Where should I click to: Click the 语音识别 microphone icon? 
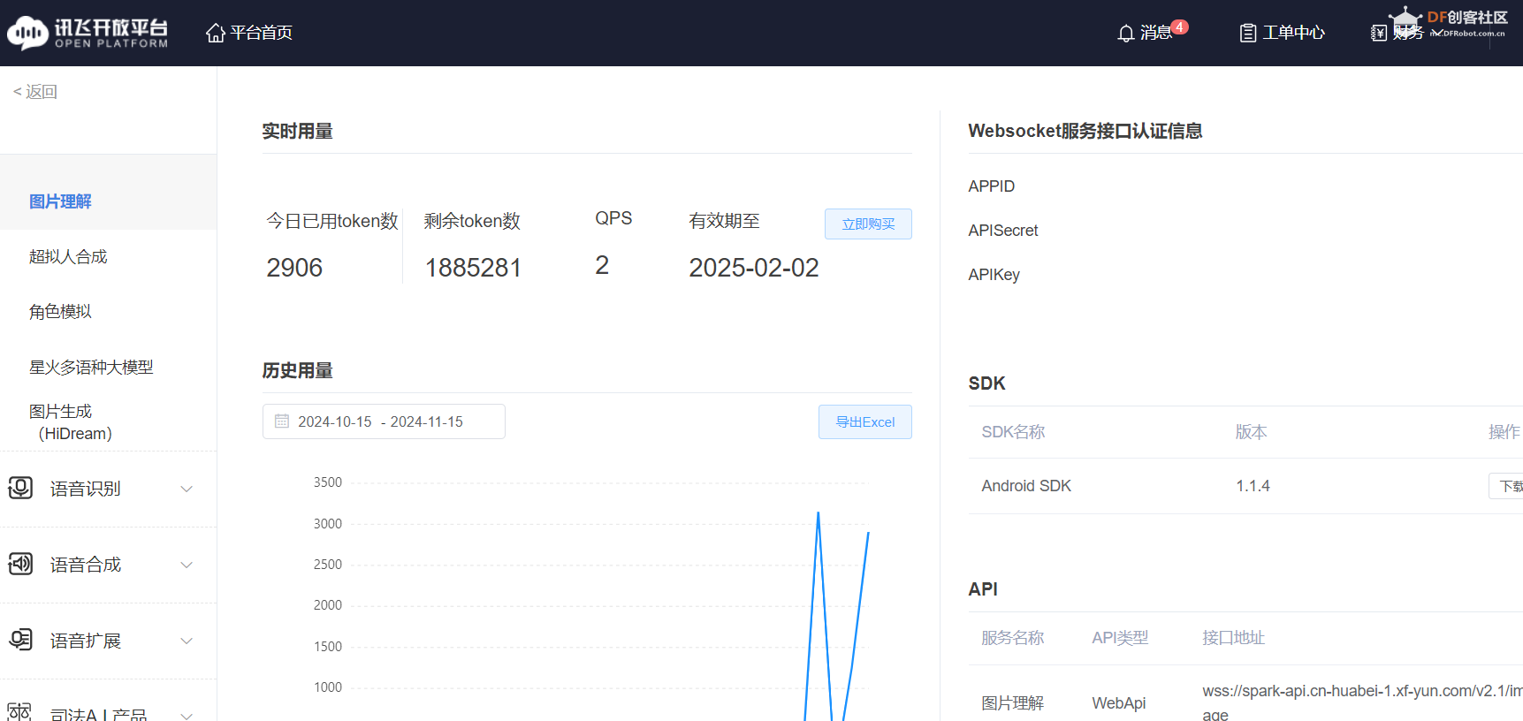20,488
